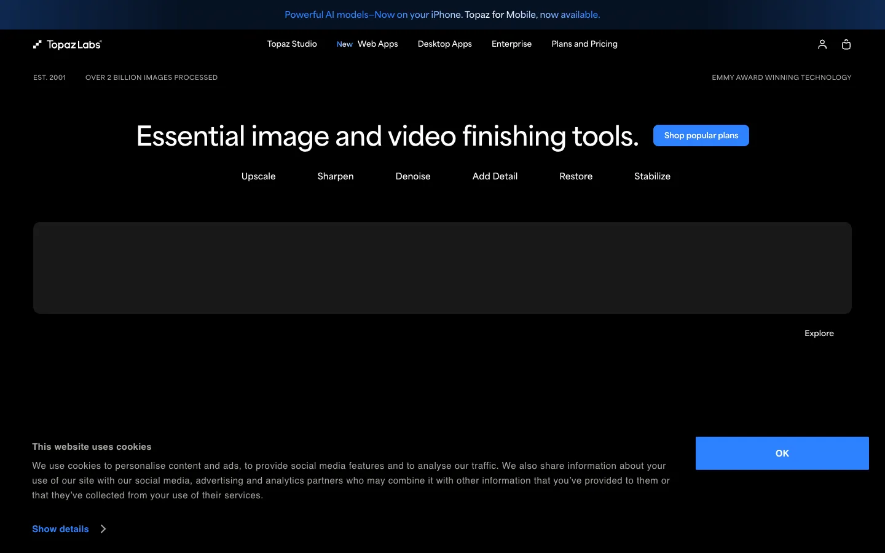The image size is (885, 553).
Task: Select the Upscale tab
Action: 259,176
